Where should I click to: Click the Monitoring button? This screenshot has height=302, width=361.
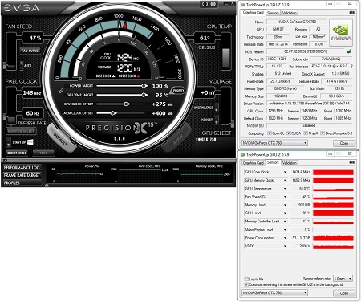coord(17,153)
